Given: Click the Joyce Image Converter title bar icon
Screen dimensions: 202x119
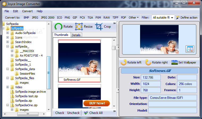Looking at the screenshot, I should [4, 4].
